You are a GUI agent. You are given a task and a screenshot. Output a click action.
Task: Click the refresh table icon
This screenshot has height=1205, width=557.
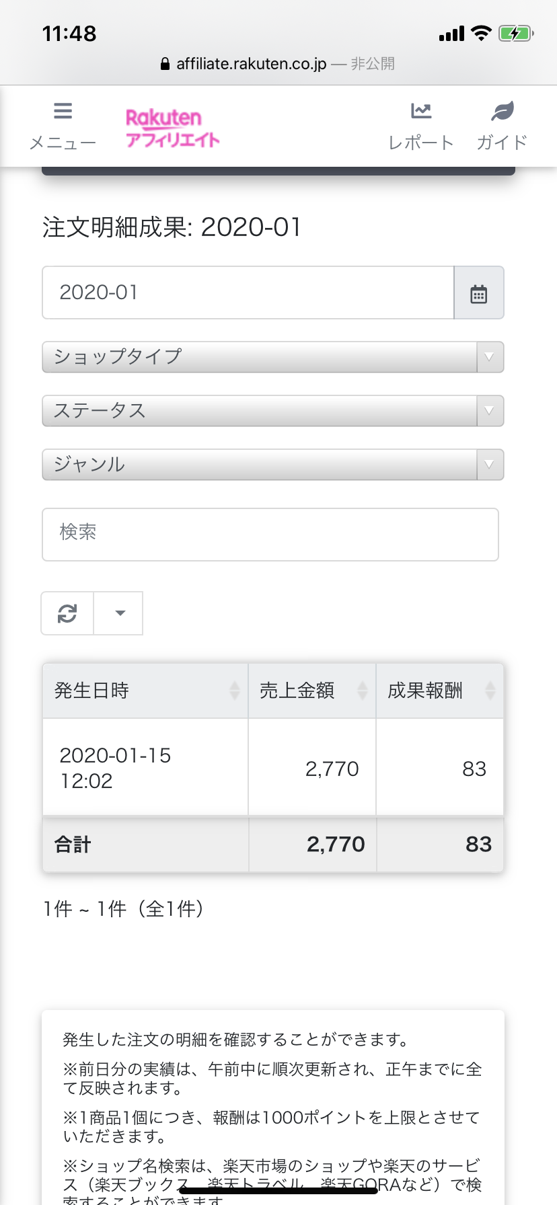(x=67, y=613)
